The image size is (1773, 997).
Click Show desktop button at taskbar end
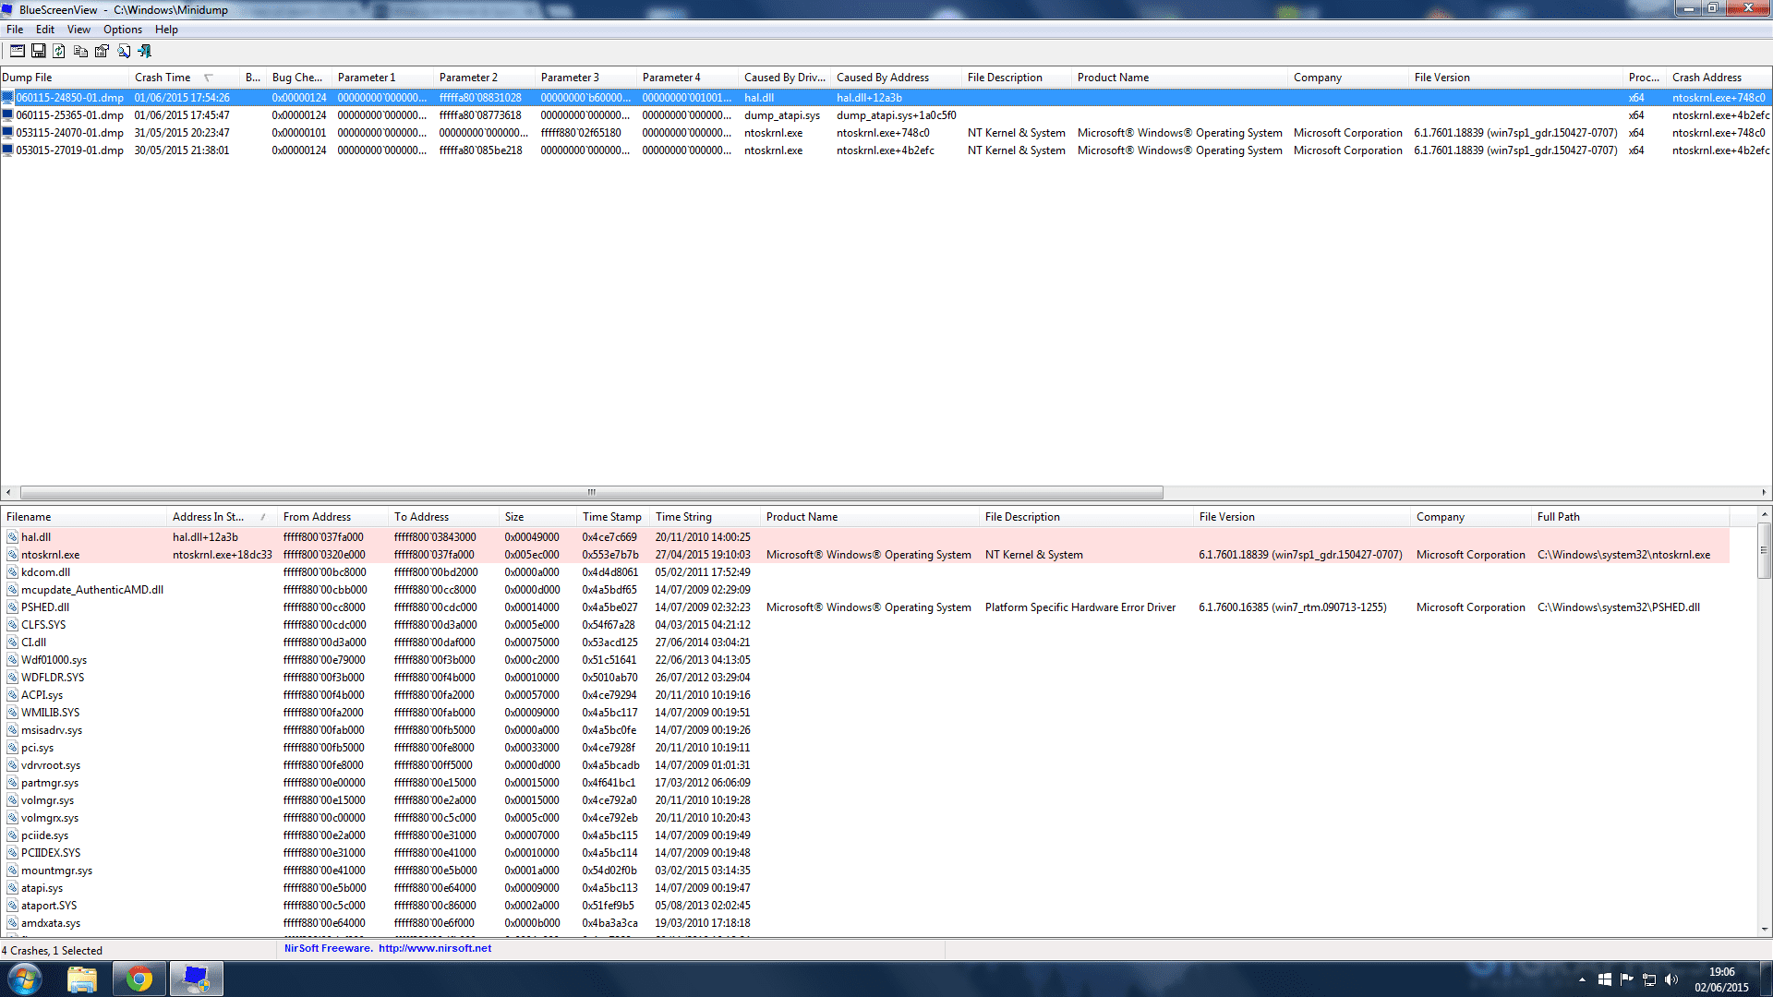[x=1766, y=979]
